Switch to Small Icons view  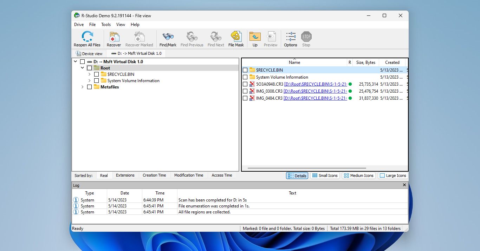[x=325, y=176]
